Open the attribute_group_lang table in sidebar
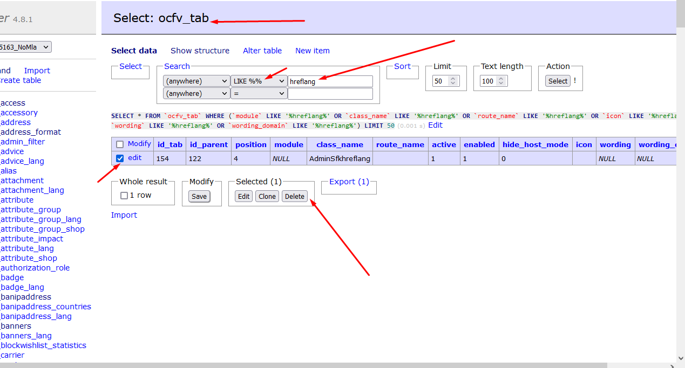Screen dimensions: 685x368 tap(41, 219)
